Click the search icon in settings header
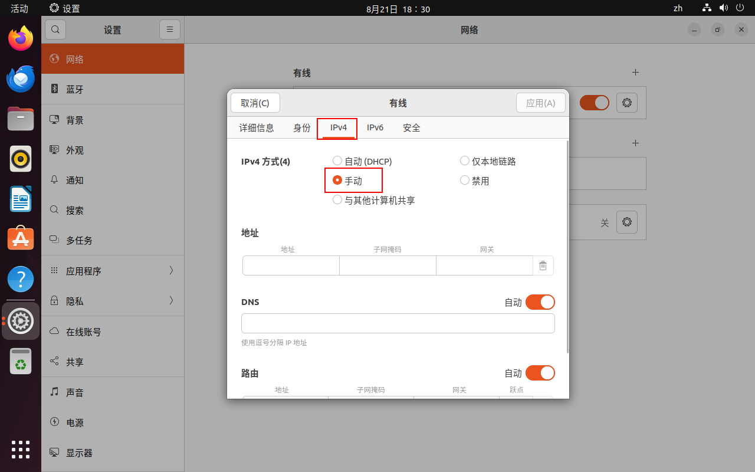 [x=55, y=29]
